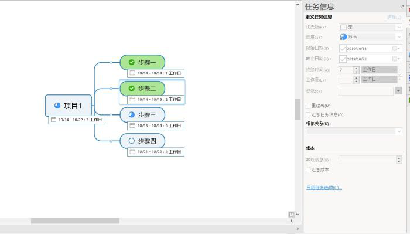Click calendar icon in 步骤一 date label
This screenshot has width=410, height=234.
tap(132, 73)
